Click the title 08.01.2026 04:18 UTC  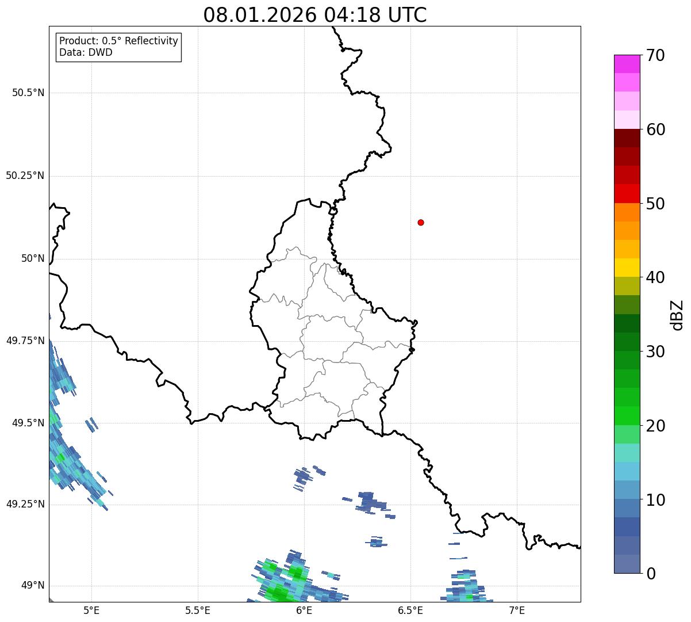[x=315, y=14]
